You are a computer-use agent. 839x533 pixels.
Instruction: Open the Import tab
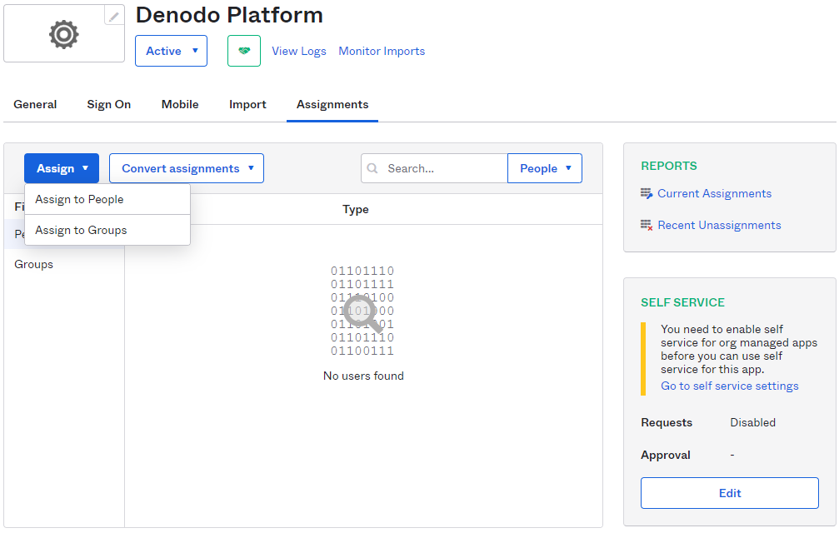[247, 104]
